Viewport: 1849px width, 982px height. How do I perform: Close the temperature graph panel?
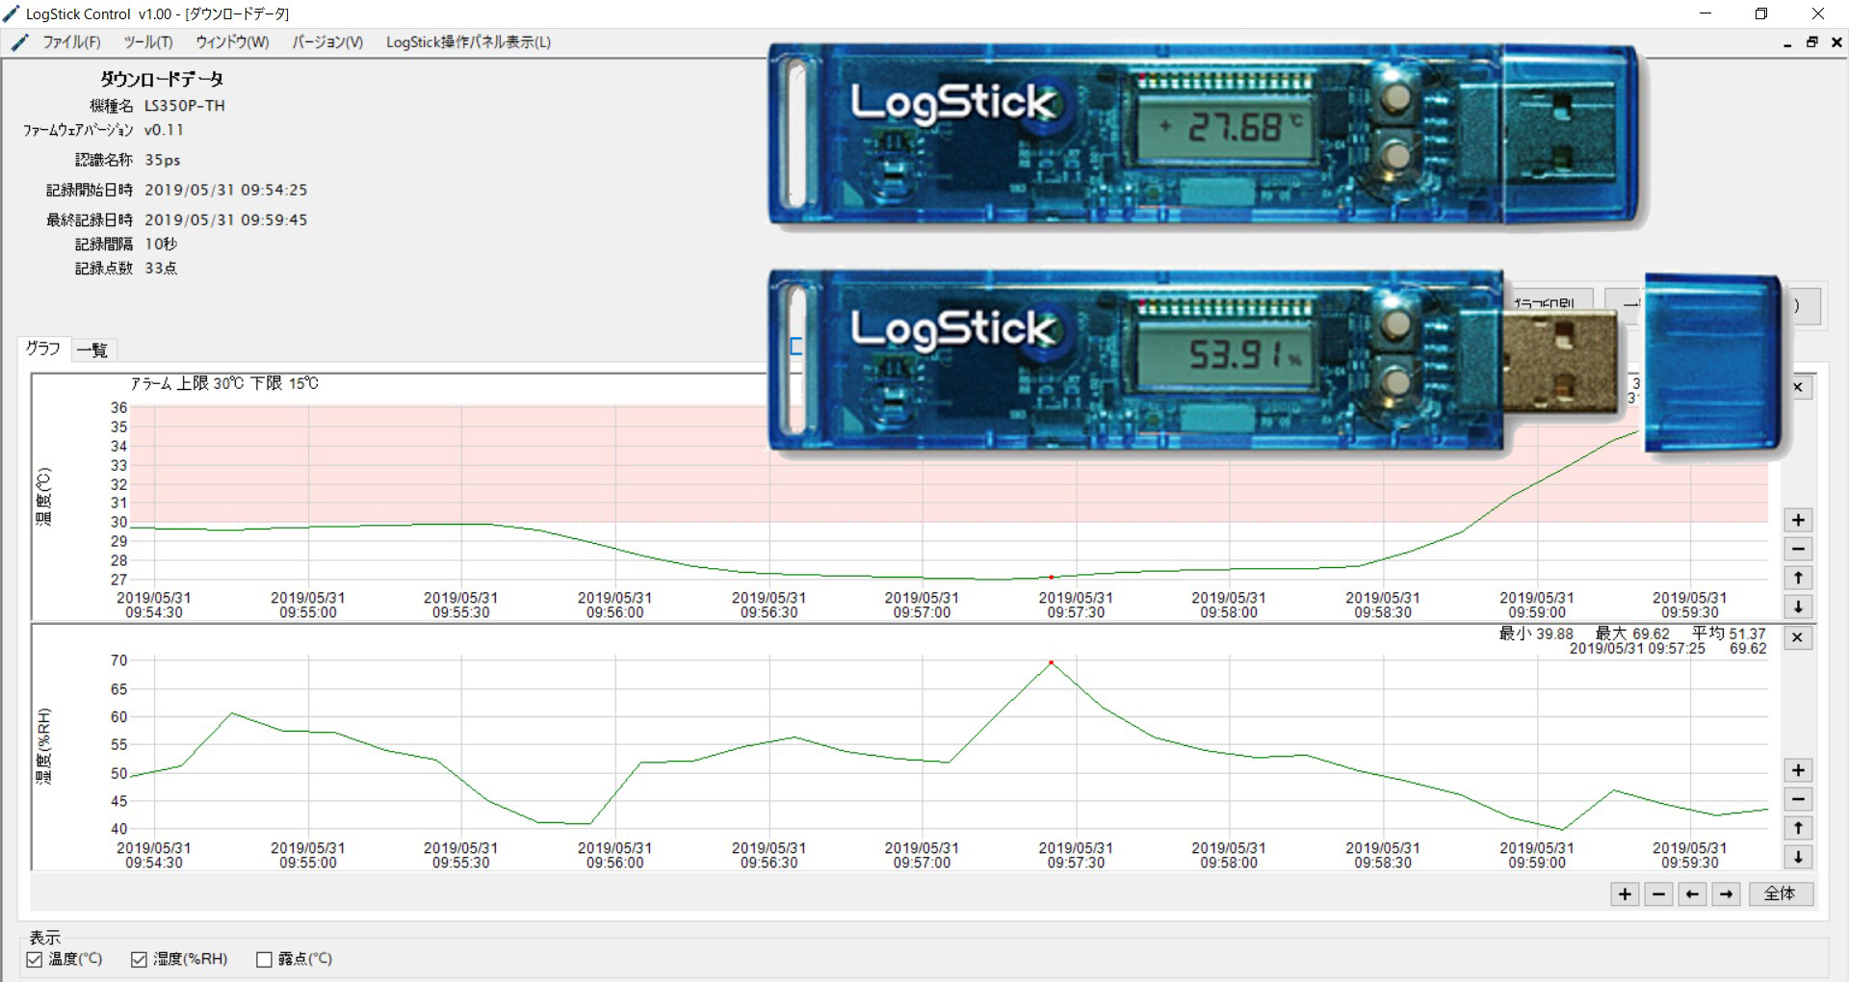coord(1798,387)
